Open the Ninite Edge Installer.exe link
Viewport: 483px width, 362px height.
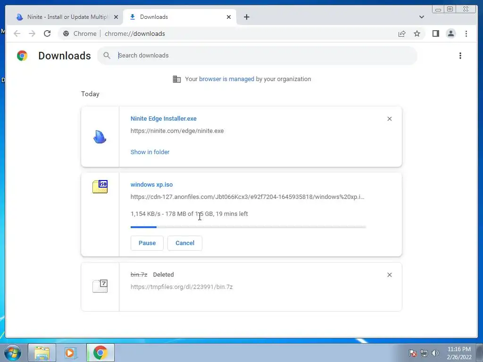(x=164, y=118)
